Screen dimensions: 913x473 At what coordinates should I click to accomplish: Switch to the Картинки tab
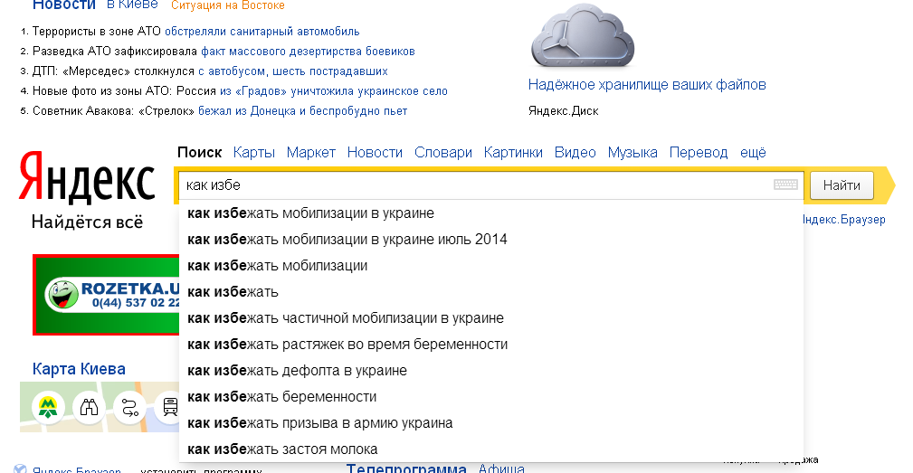[513, 153]
